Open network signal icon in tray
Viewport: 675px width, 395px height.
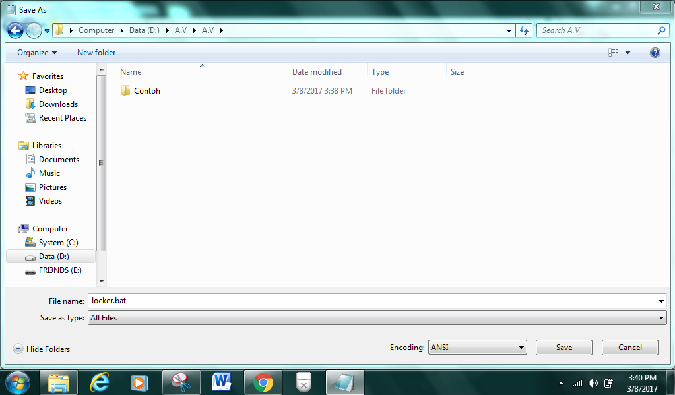coord(577,383)
